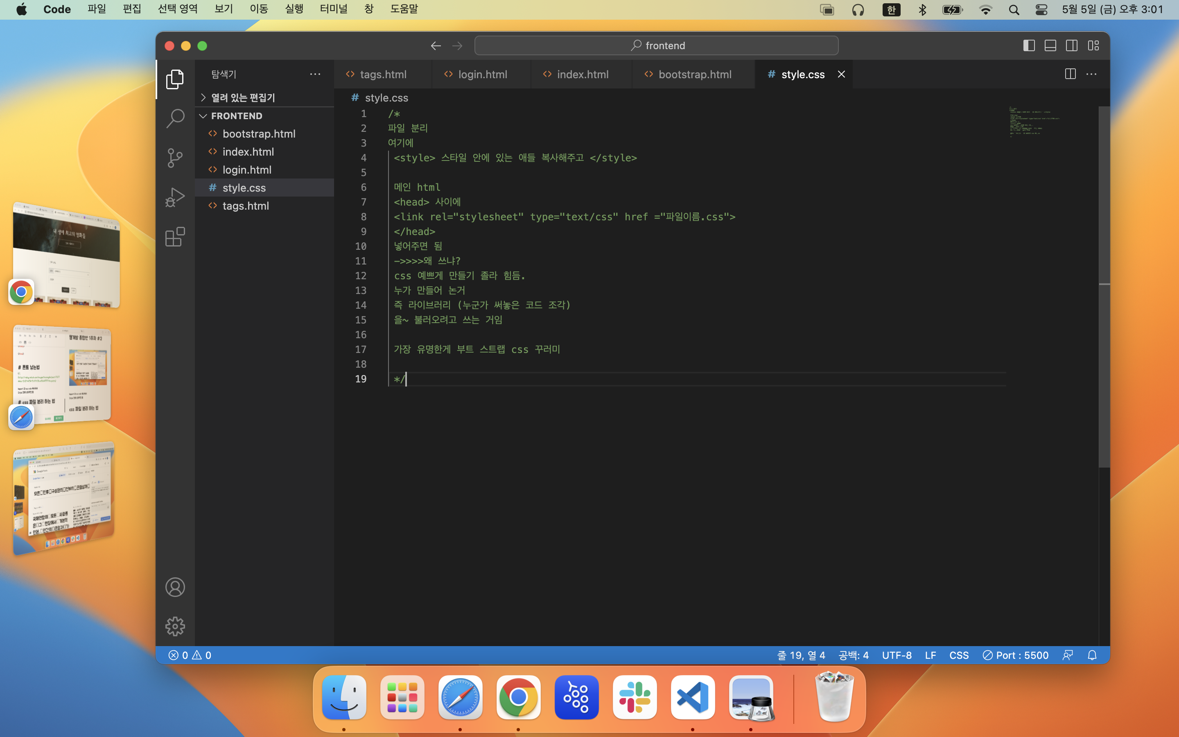This screenshot has height=737, width=1179.
Task: Click style.css in the breadcrumb
Action: point(386,97)
